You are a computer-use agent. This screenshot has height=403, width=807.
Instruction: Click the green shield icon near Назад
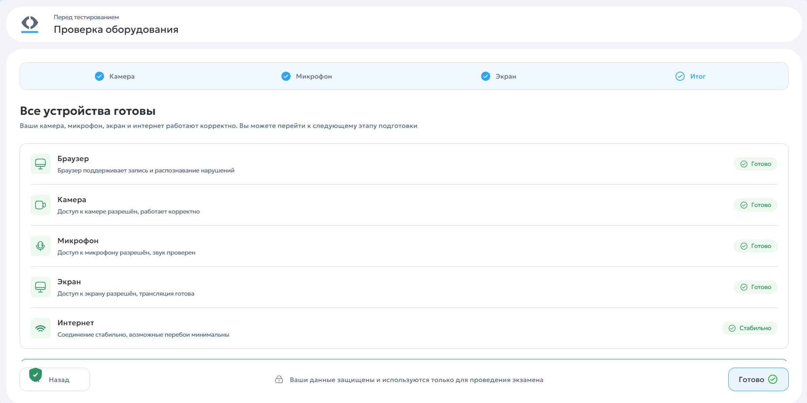[35, 375]
